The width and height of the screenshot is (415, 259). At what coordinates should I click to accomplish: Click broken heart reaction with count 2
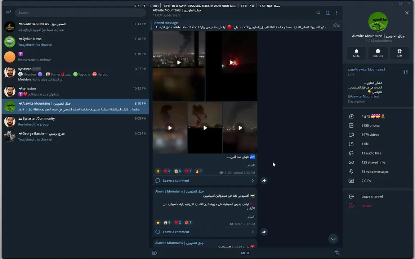(188, 171)
